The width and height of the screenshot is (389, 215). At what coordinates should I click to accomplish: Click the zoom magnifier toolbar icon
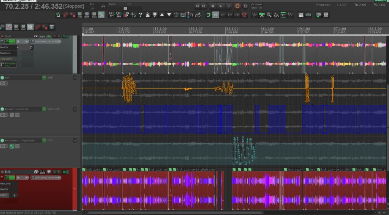pos(269,15)
